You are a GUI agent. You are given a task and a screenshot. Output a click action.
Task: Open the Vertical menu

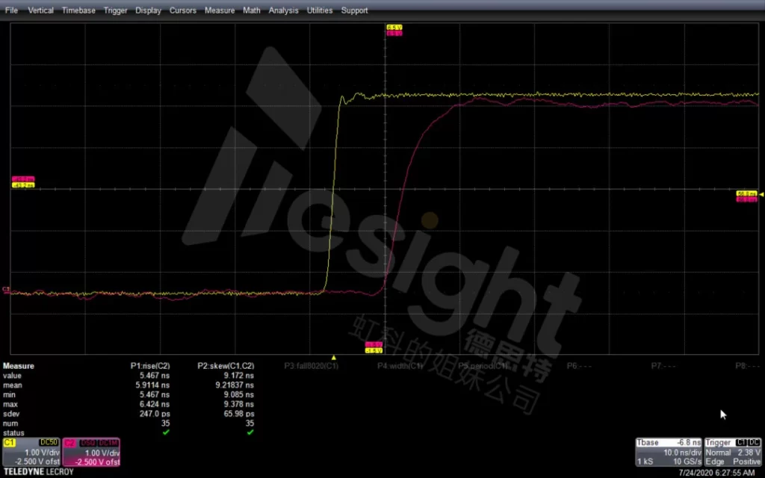tap(40, 10)
